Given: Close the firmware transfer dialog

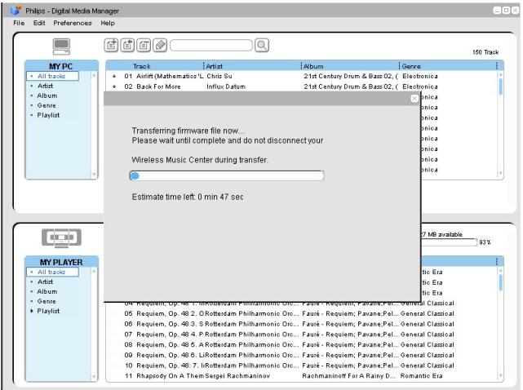Looking at the screenshot, I should click(414, 99).
